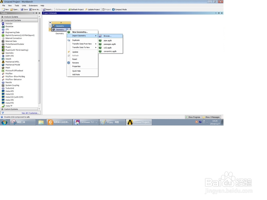Select passages.agdb recent geometry file
Image resolution: width=267 pixels, height=200 pixels.
click(x=111, y=44)
